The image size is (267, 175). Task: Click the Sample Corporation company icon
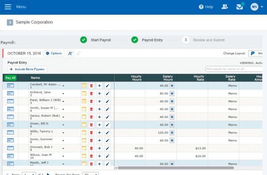10,22
